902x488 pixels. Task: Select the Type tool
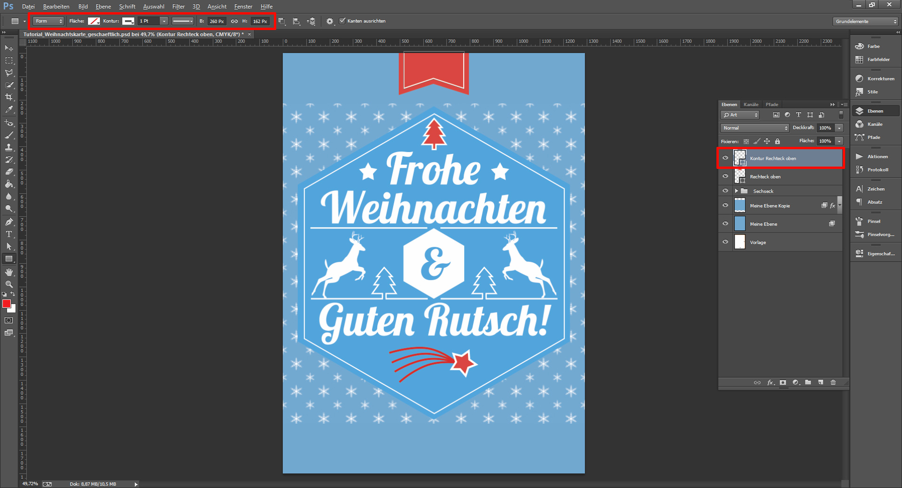pos(8,234)
